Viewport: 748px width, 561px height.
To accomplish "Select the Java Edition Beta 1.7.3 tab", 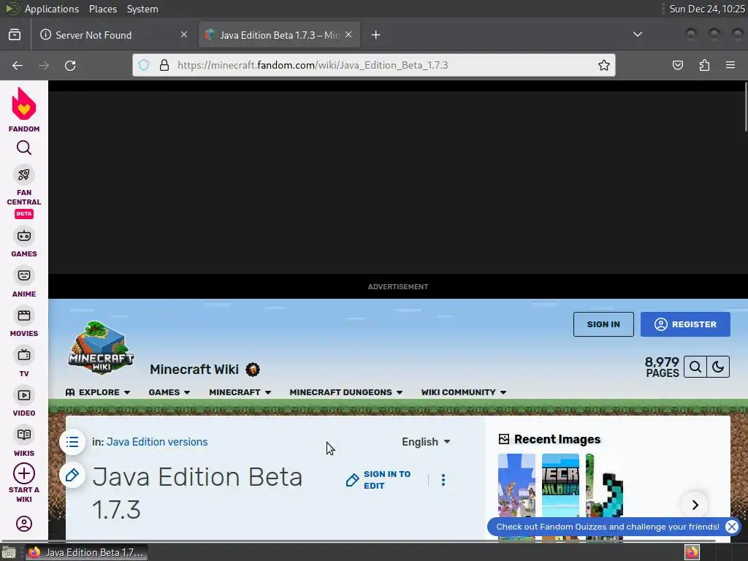I will [279, 35].
